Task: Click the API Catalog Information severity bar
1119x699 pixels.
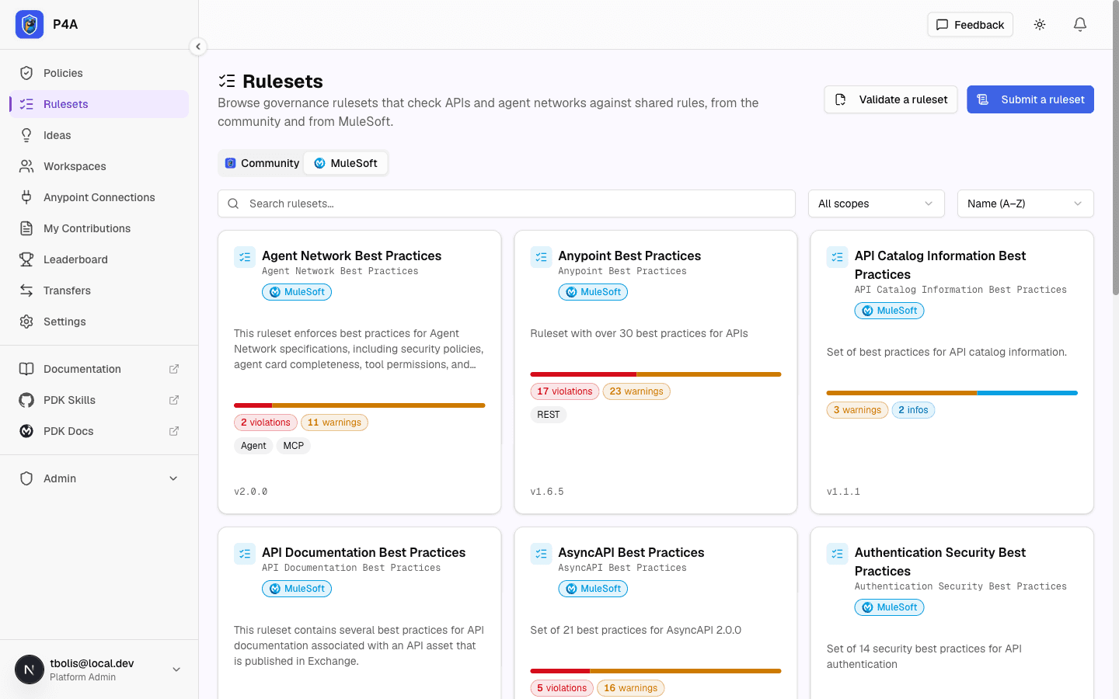Action: (x=952, y=393)
